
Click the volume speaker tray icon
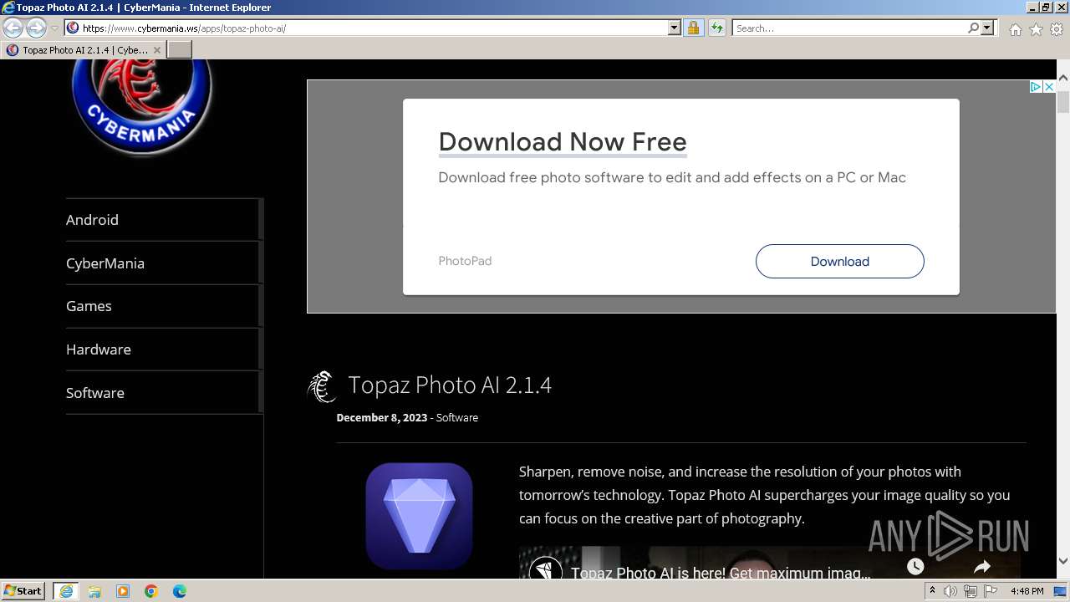pyautogui.click(x=950, y=591)
